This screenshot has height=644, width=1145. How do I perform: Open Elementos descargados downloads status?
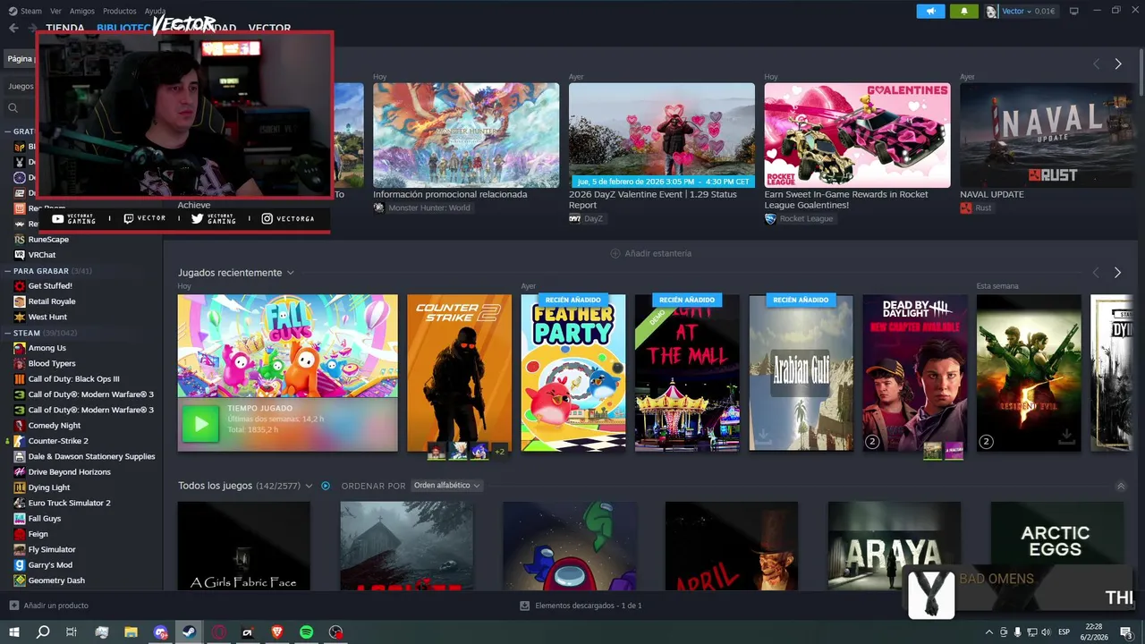pyautogui.click(x=581, y=606)
